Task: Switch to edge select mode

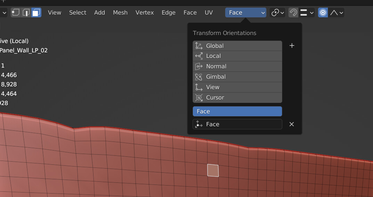Action: tap(26, 12)
